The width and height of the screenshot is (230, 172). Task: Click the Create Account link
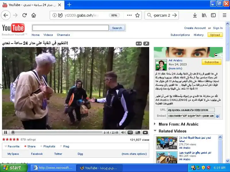[195, 28]
